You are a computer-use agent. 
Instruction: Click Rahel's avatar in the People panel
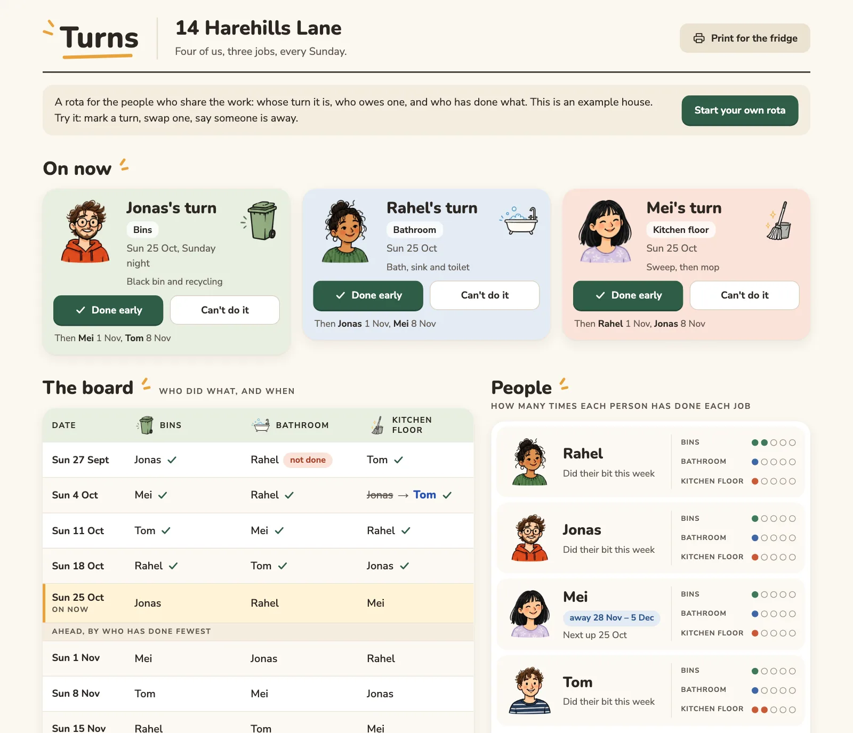530,462
